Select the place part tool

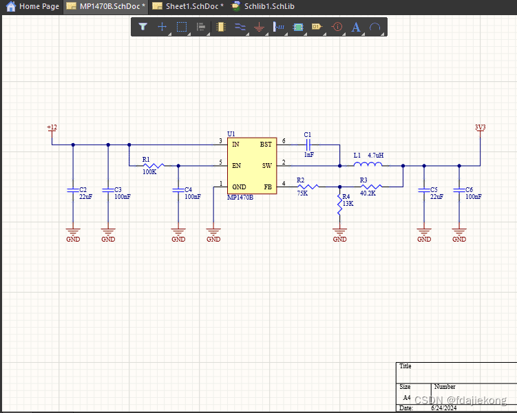click(220, 27)
